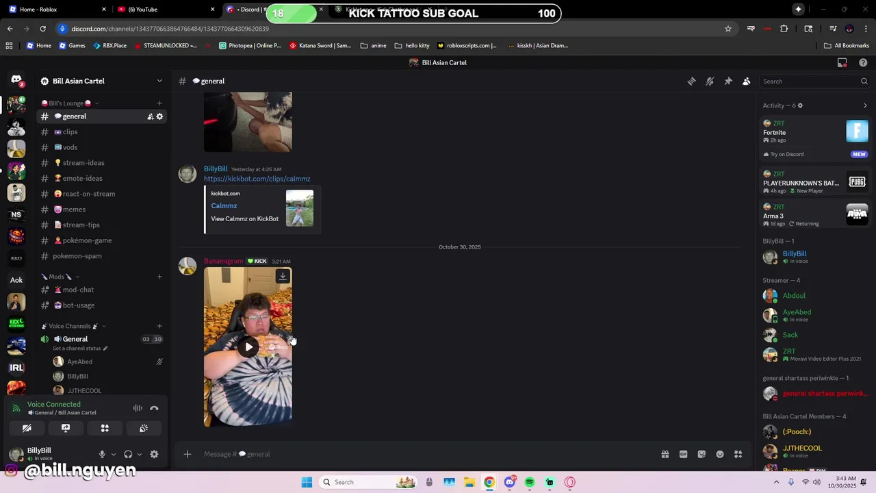Toggle the member list icon
The width and height of the screenshot is (876, 493).
pos(747,81)
